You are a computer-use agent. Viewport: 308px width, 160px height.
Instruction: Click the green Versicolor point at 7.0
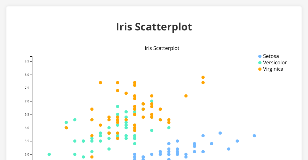pos(152,101)
